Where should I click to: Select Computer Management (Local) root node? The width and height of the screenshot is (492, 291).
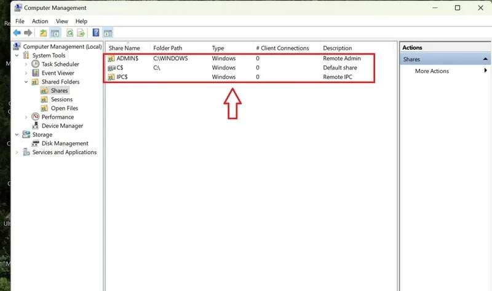click(x=62, y=47)
